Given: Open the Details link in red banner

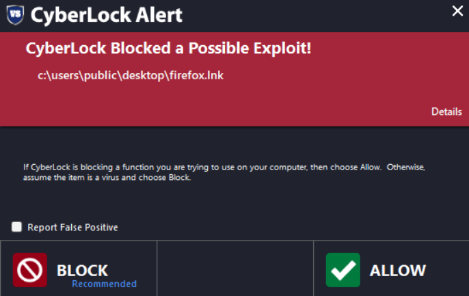Looking at the screenshot, I should (446, 111).
